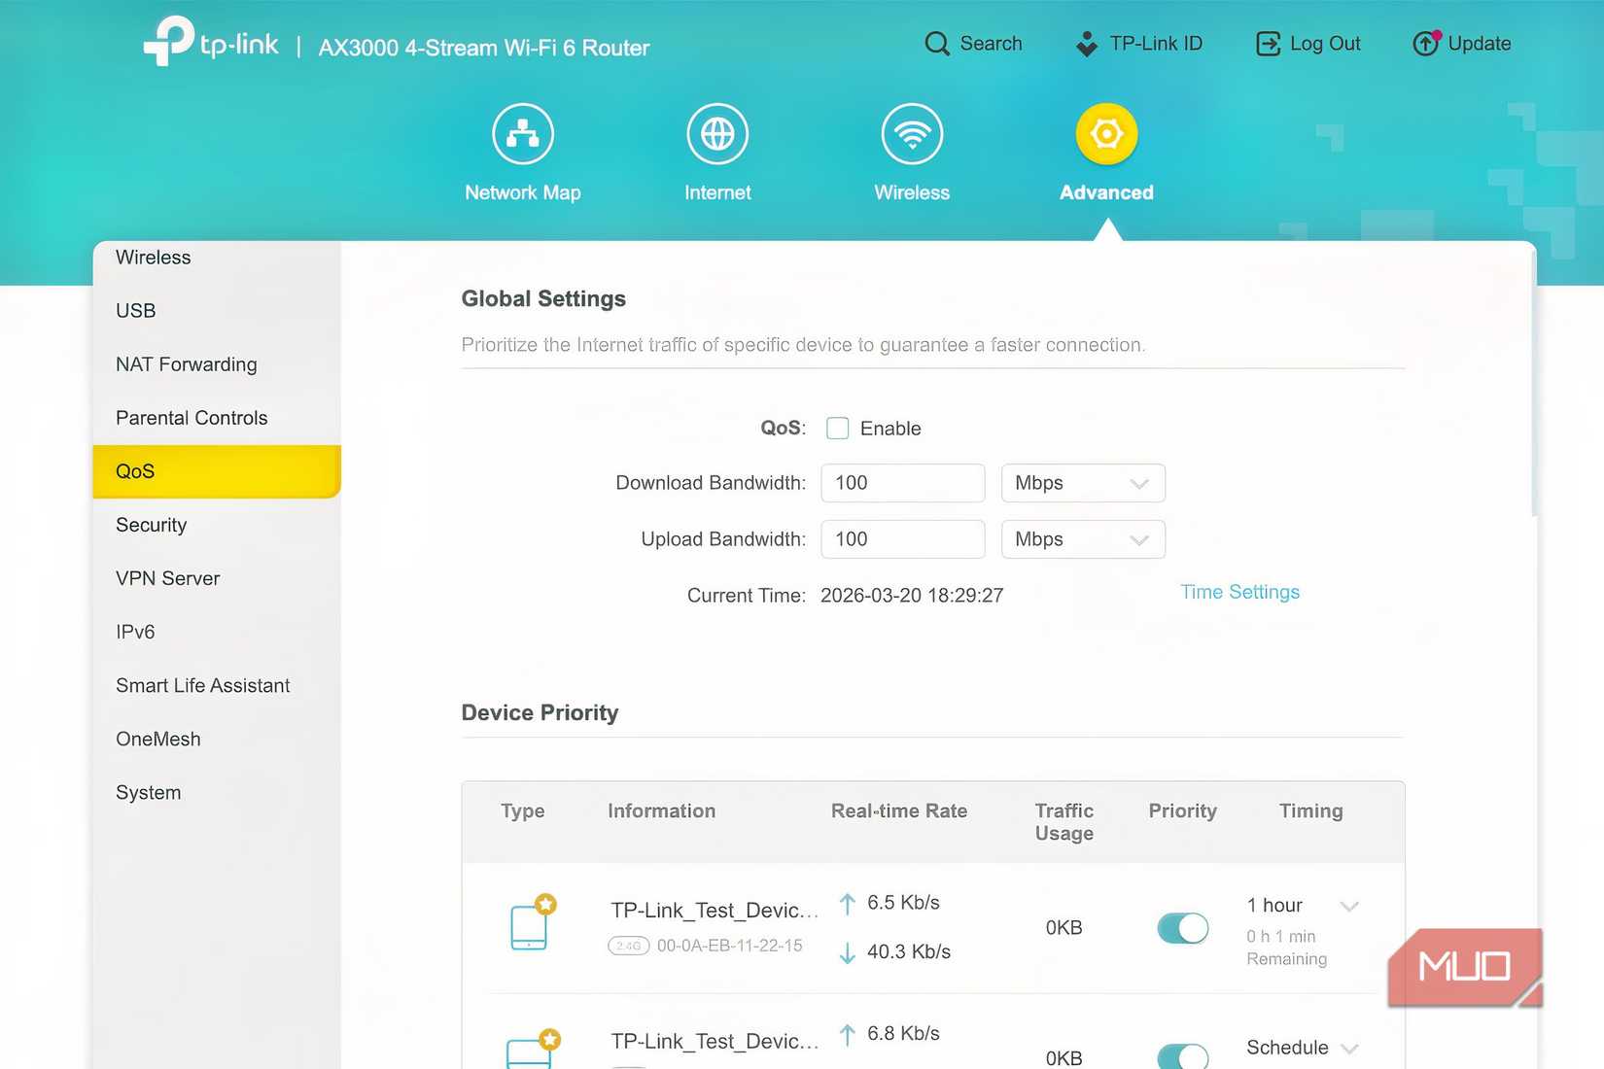Click the Real-time Rate column header
Viewport: 1604px width, 1069px height.
[899, 811]
